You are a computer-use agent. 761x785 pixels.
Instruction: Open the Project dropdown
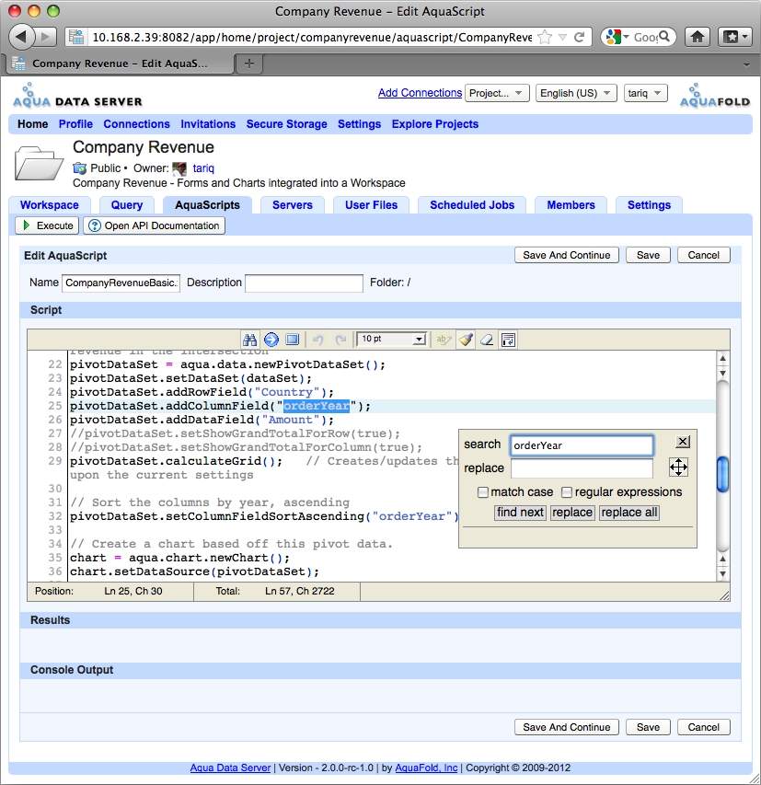point(497,93)
